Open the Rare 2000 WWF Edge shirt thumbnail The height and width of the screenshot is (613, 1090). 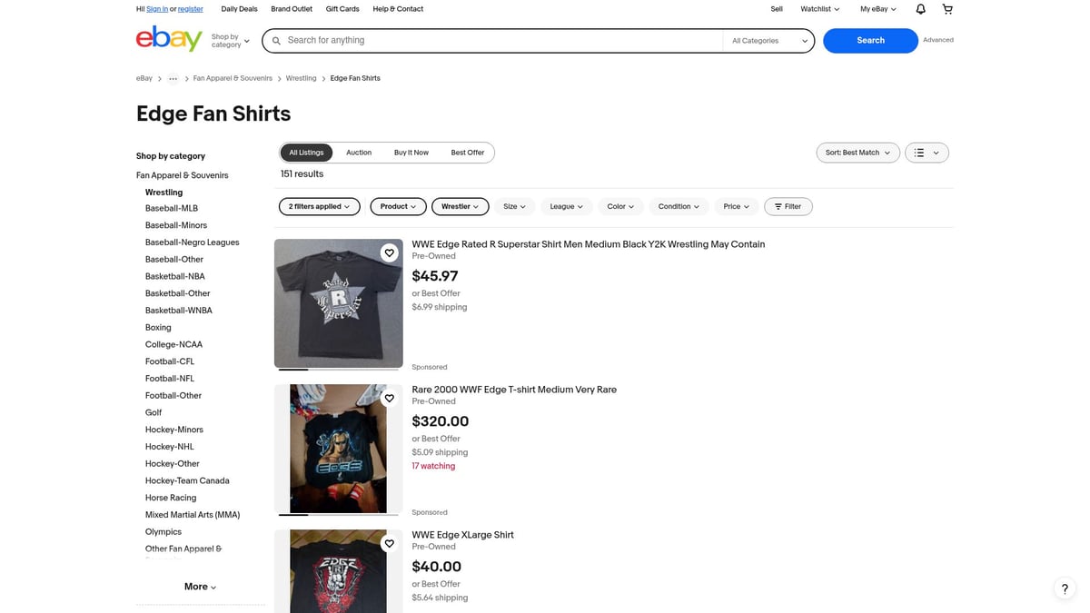point(338,449)
